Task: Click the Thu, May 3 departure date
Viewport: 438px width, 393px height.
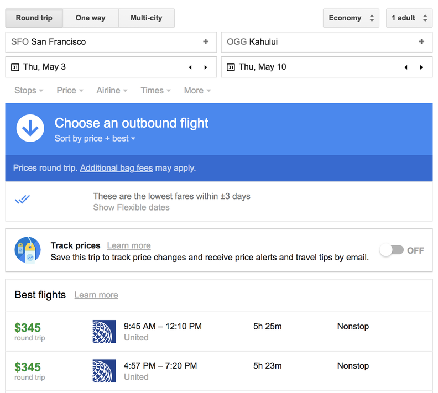Action: (44, 67)
